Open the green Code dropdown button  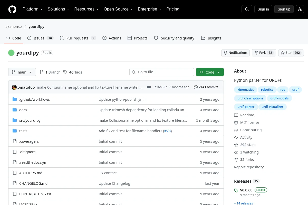coord(210,72)
